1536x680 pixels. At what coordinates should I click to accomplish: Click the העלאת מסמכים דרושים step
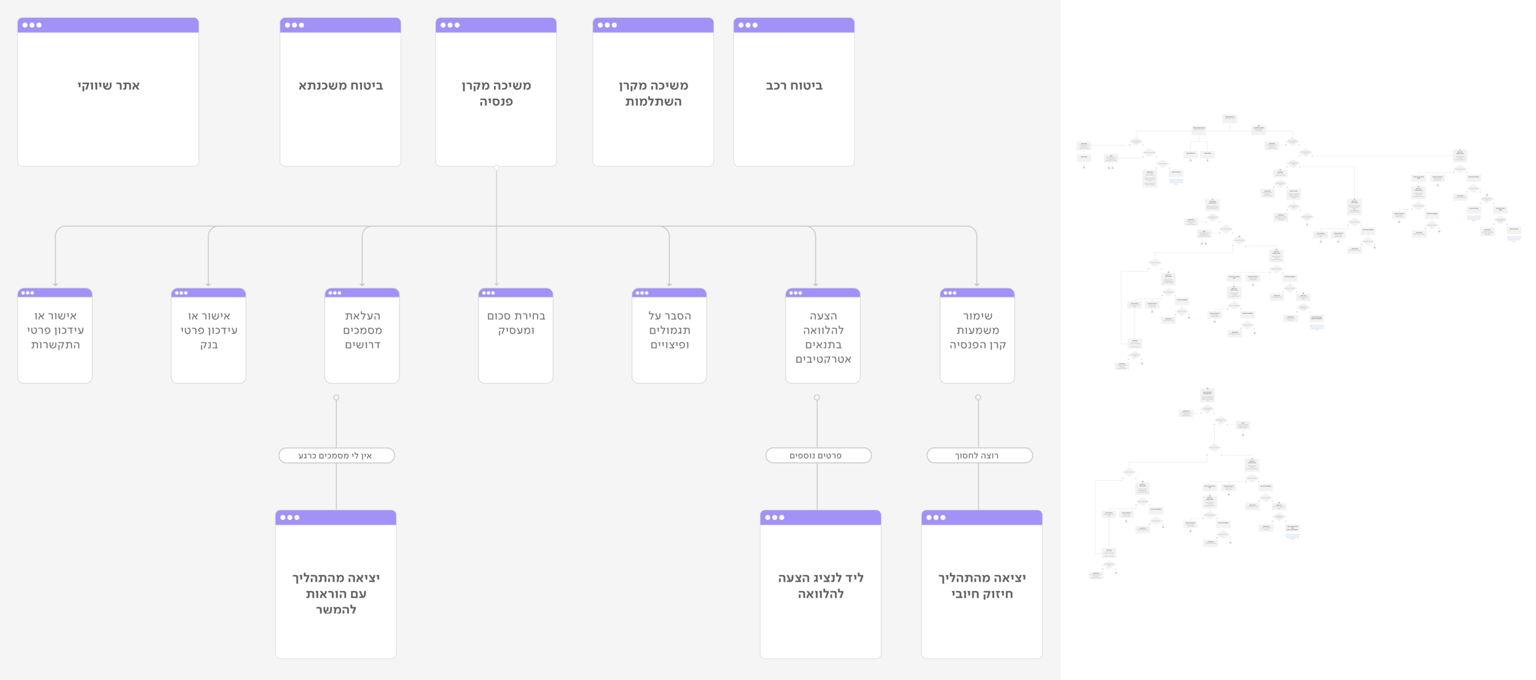(x=362, y=336)
